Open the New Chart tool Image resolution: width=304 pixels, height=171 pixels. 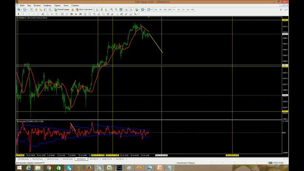coord(18,9)
